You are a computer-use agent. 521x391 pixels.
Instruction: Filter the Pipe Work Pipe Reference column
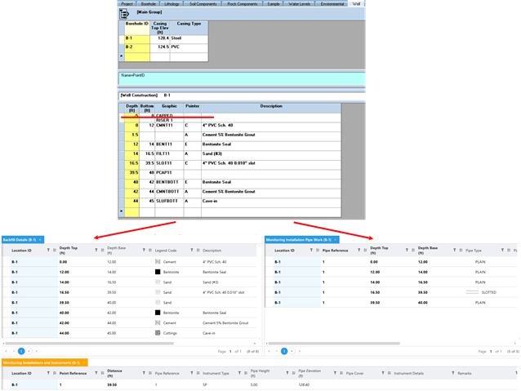click(x=359, y=250)
